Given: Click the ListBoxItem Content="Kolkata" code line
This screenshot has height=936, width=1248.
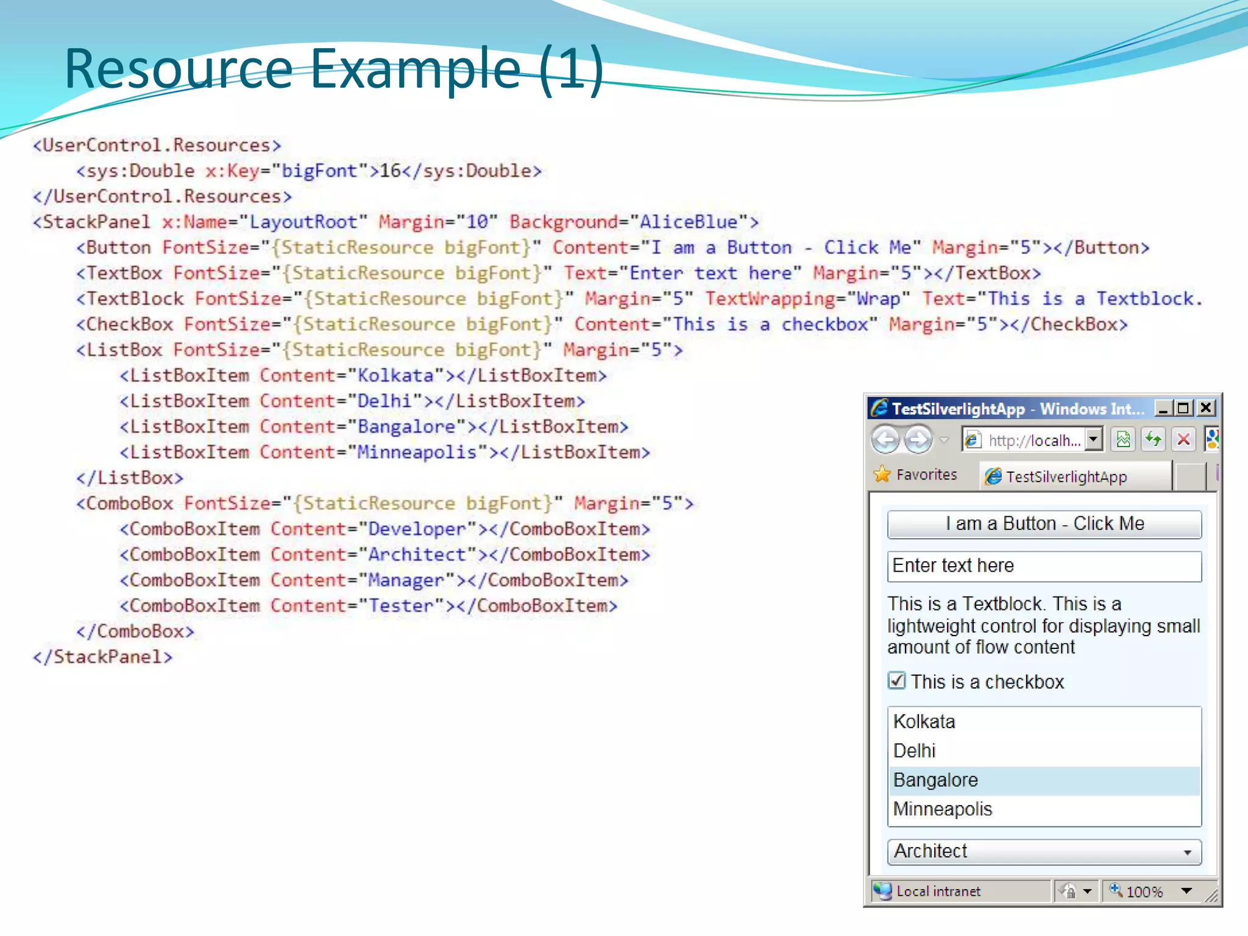Looking at the screenshot, I should point(363,376).
